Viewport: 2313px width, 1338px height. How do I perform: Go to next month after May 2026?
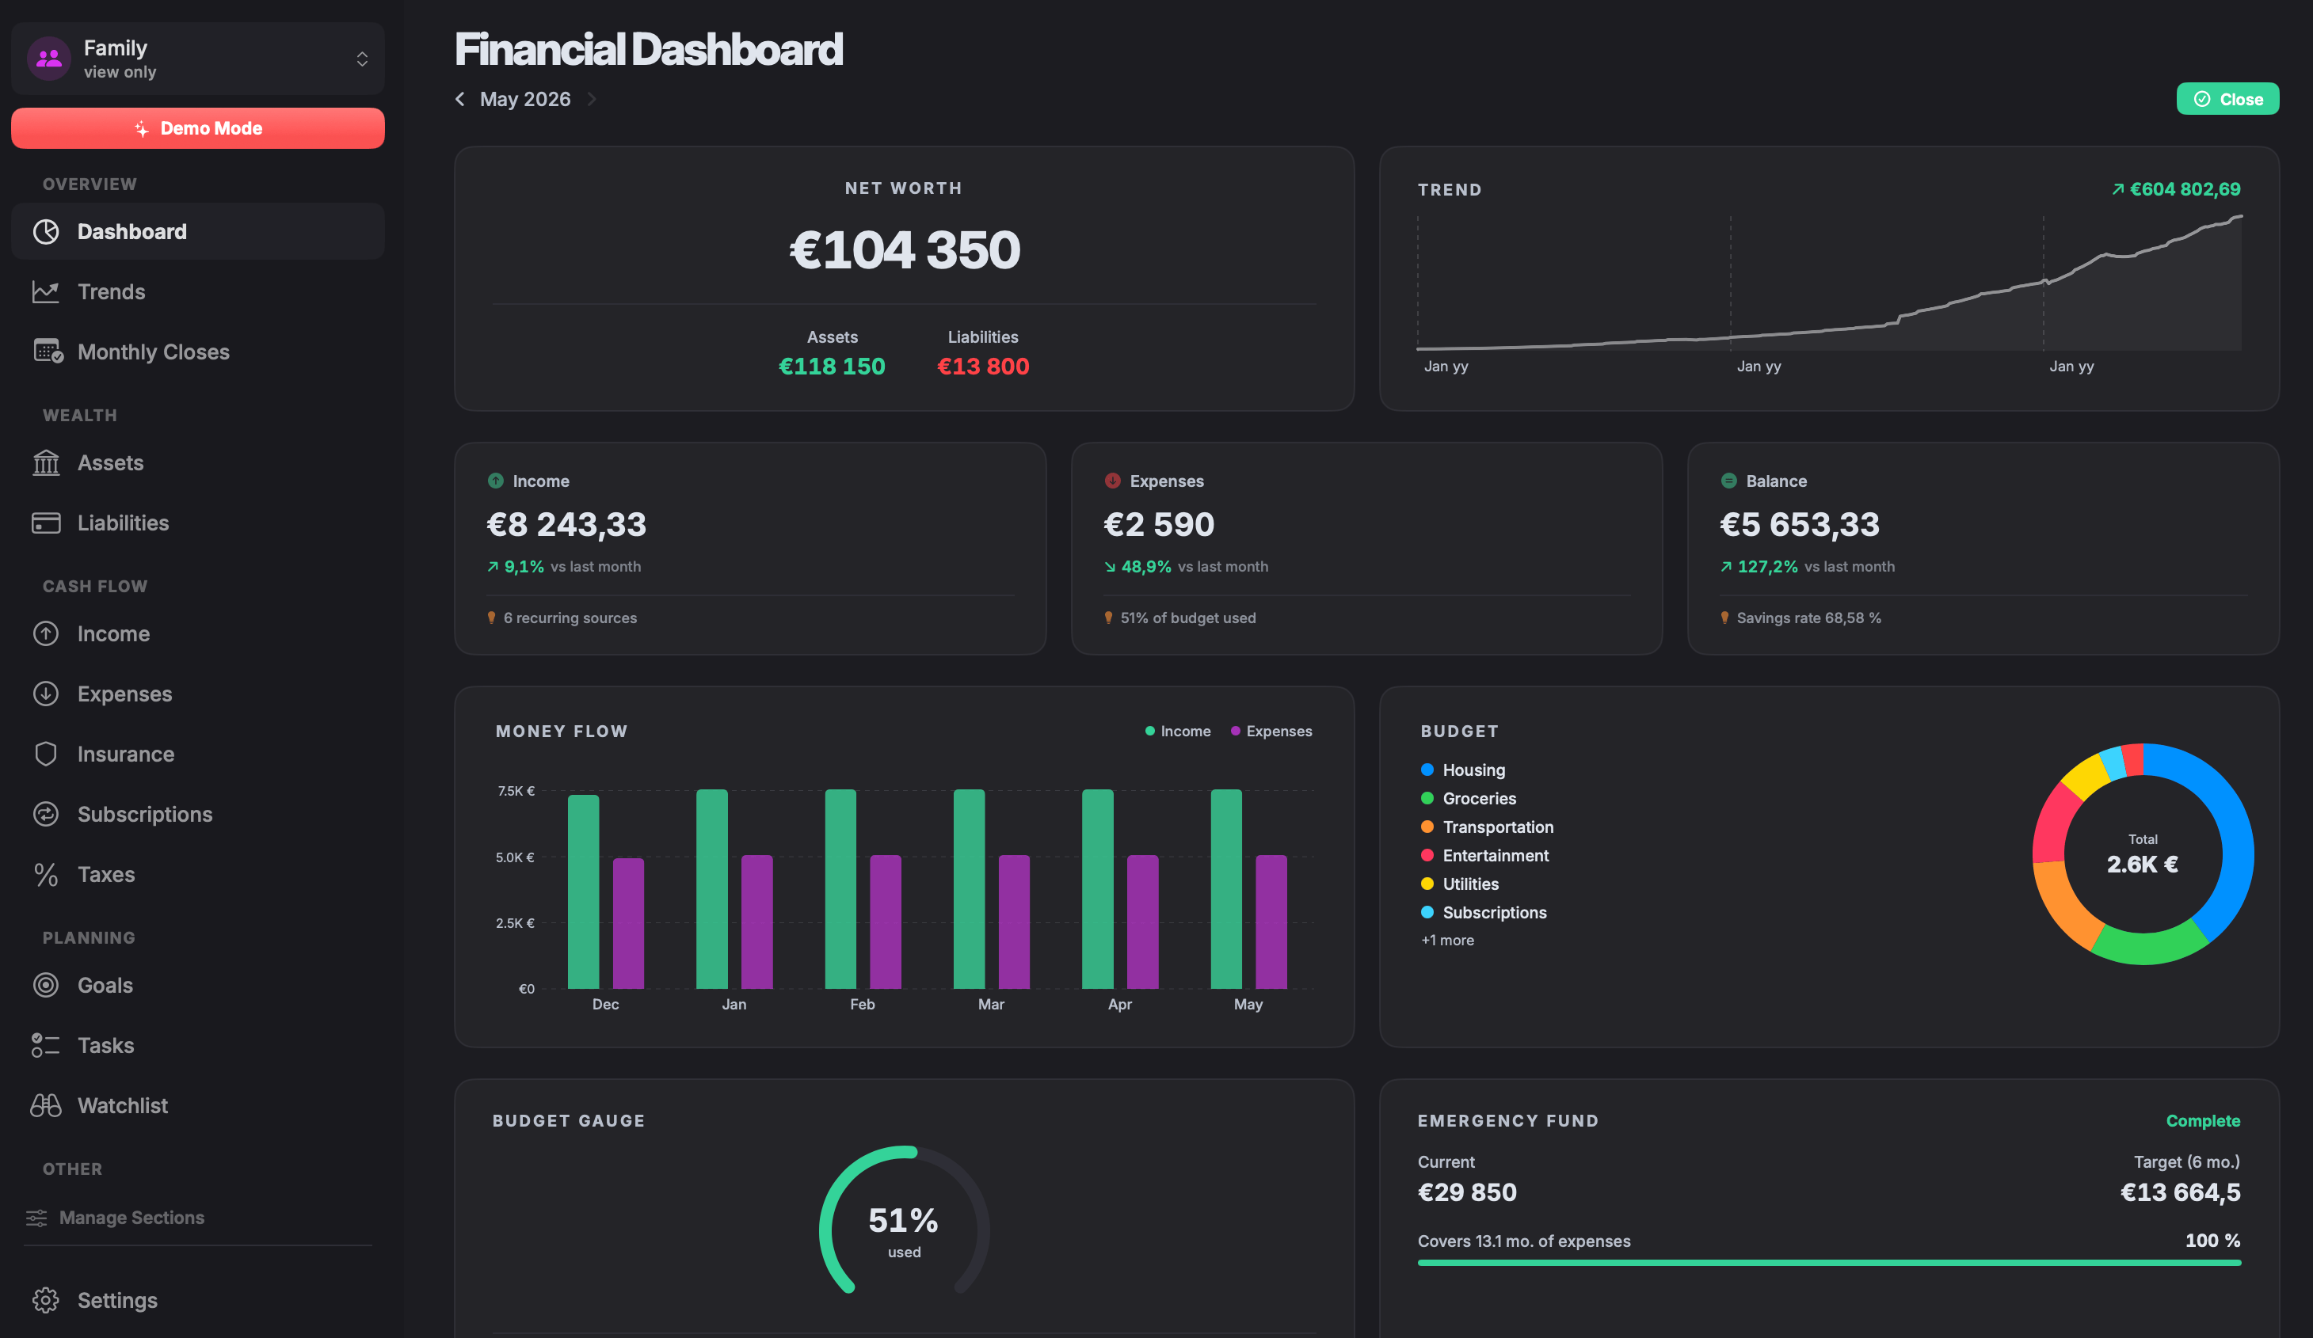click(592, 99)
